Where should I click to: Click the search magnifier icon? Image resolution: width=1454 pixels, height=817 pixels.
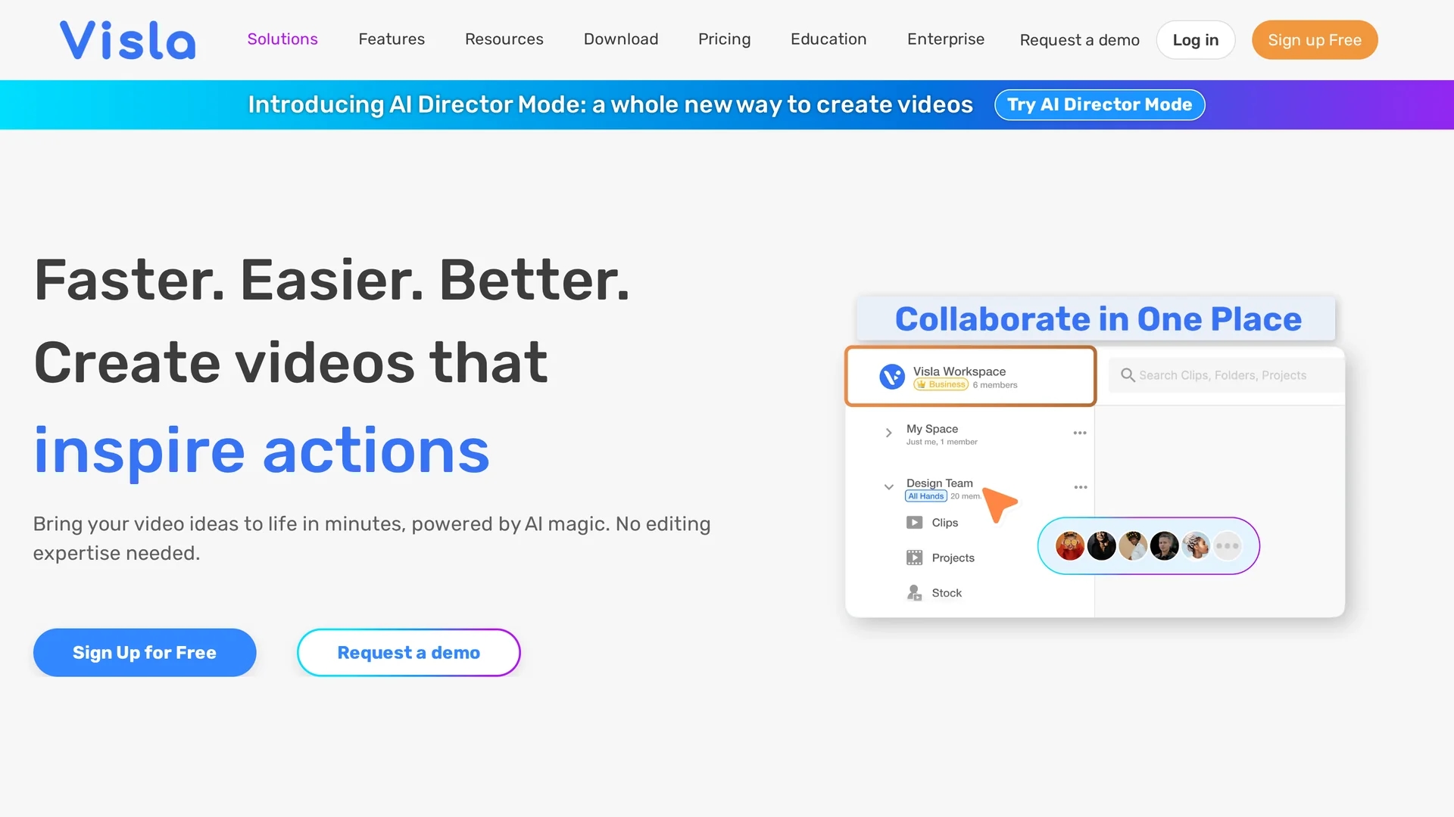(x=1128, y=375)
